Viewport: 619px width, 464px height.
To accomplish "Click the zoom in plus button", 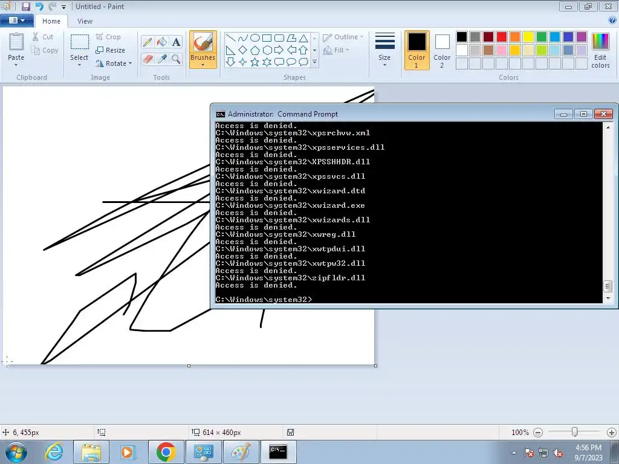I will click(612, 433).
